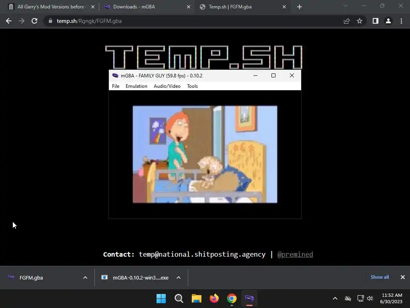The image size is (410, 308).
Task: Open network status tray icon
Action: (x=361, y=298)
